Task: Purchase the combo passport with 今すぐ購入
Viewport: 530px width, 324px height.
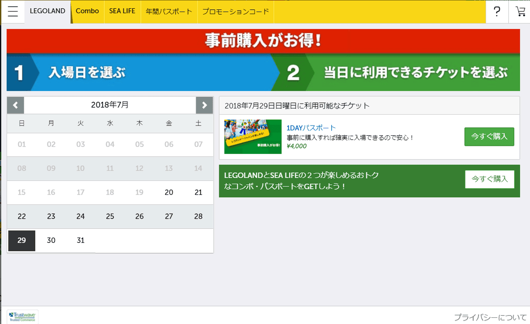Action: 489,179
